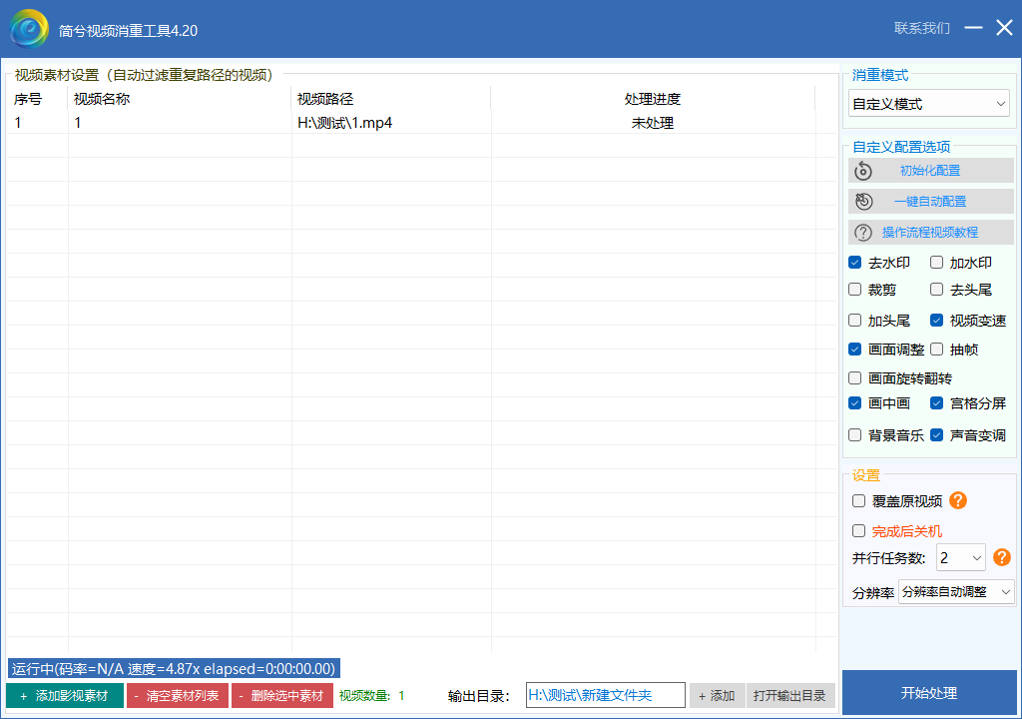This screenshot has width=1022, height=719.
Task: Click orange help icon next to 并行任务数
Action: pyautogui.click(x=1002, y=557)
